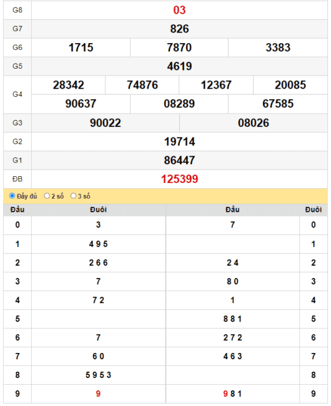The image size is (331, 406).
Task: Click the special prize number 125399
Action: (x=179, y=179)
